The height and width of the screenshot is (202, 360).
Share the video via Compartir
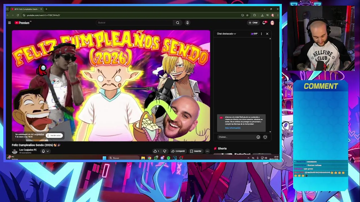pos(178,151)
